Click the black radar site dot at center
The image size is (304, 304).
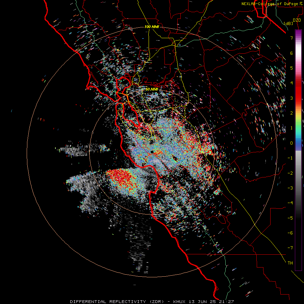point(152,152)
